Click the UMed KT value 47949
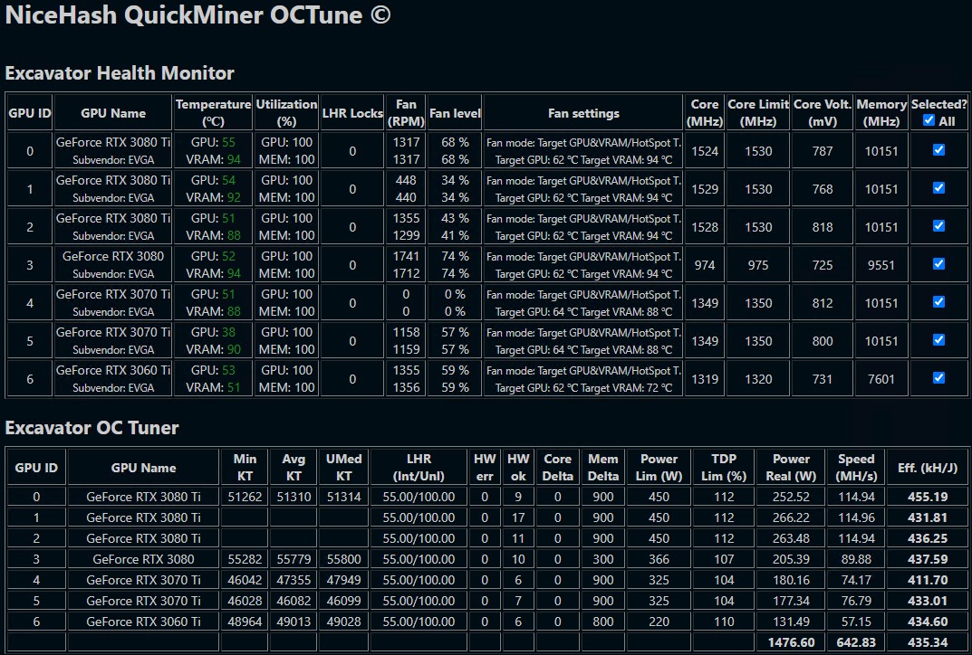The height and width of the screenshot is (655, 972). coord(343,580)
